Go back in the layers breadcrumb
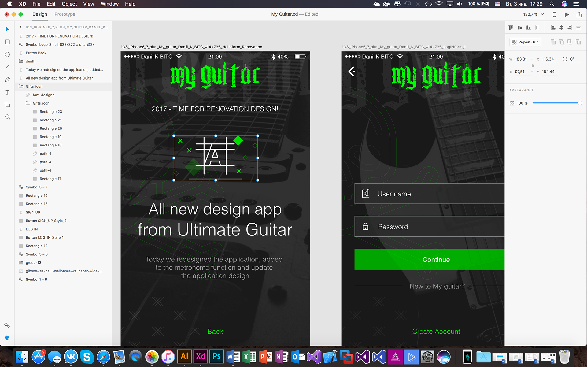The image size is (587, 367). [x=21, y=27]
